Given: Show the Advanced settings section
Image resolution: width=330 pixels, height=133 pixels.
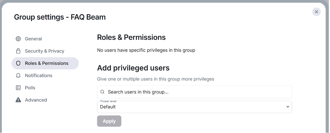Looking at the screenshot, I should (x=36, y=100).
